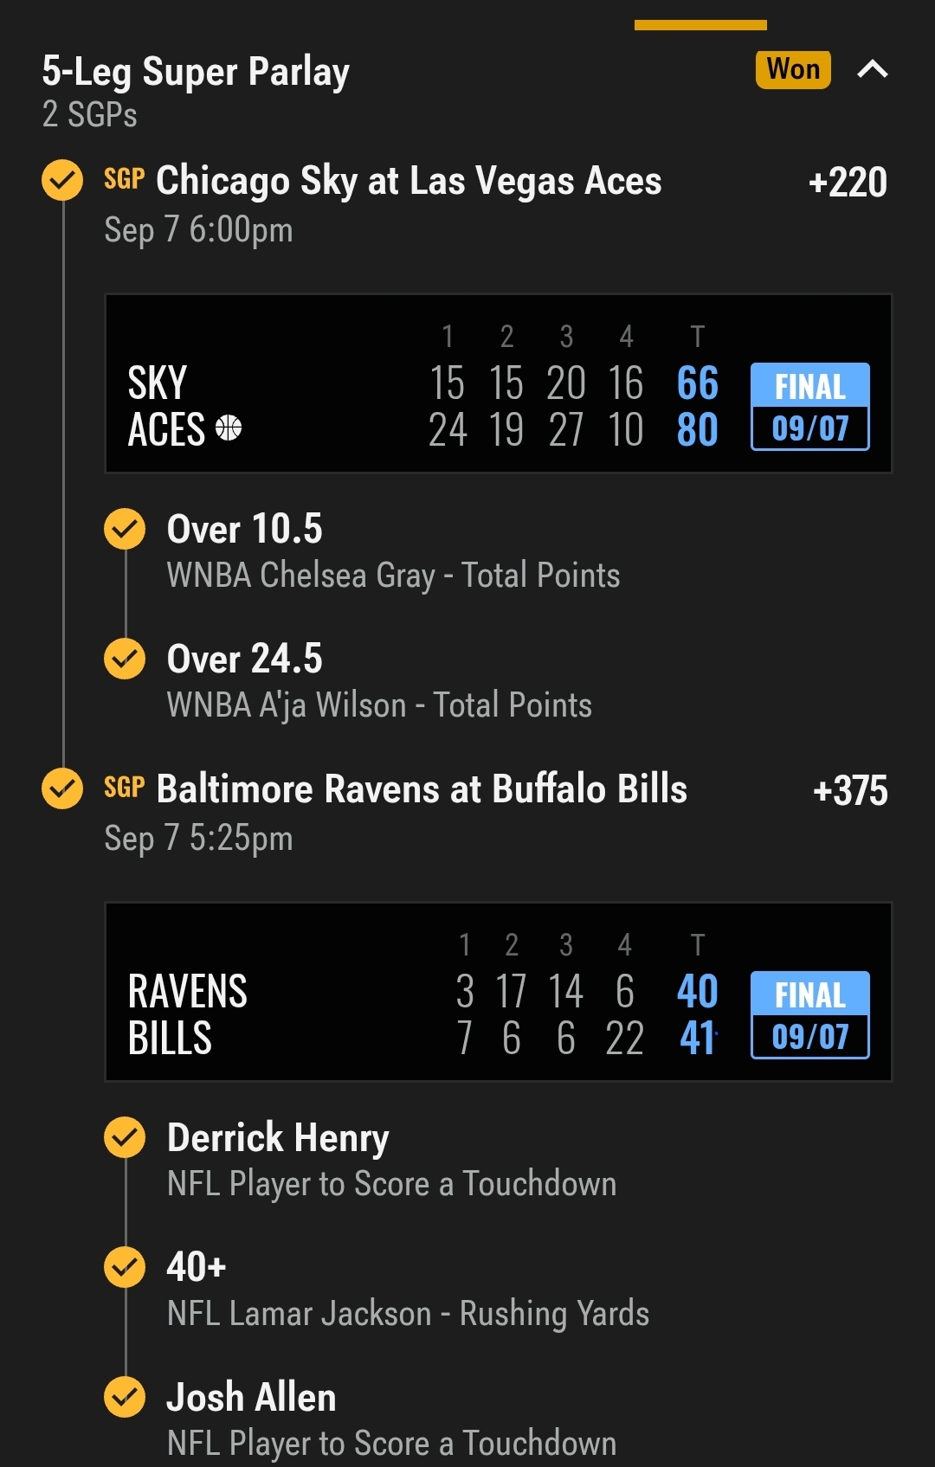Click the 5-Leg Super Parlay title
This screenshot has width=935, height=1467.
pyautogui.click(x=196, y=72)
